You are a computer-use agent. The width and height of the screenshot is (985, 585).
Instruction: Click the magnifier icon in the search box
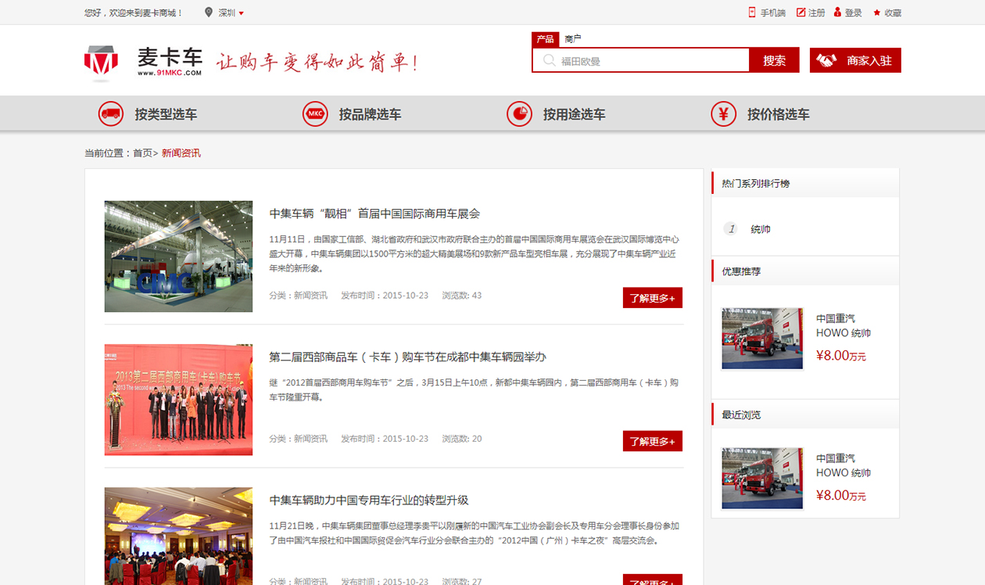click(x=550, y=60)
